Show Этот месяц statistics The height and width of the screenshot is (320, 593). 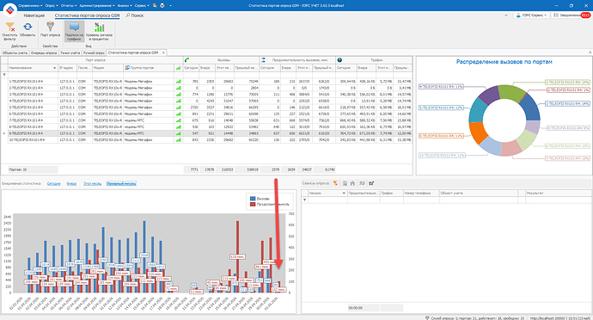tap(92, 184)
